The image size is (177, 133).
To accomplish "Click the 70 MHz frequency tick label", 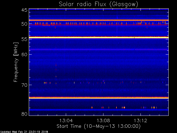I will [x=24, y=85].
